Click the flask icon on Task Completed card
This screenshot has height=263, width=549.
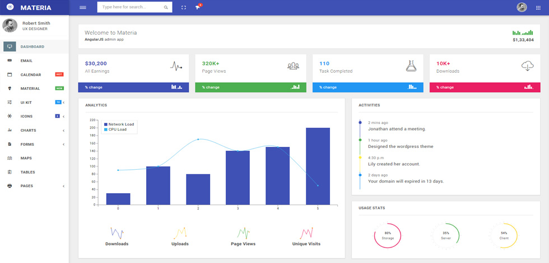tap(411, 65)
